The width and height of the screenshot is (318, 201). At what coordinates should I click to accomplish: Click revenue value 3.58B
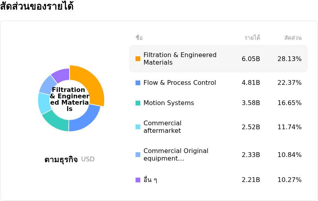tap(251, 103)
